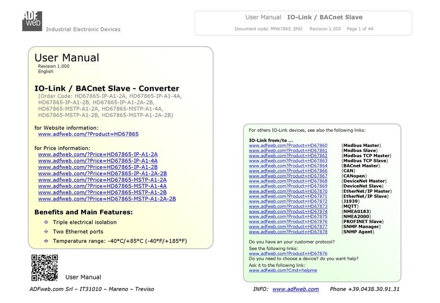Click 'English' under the manual title
The image size is (440, 303).
pos(45,71)
